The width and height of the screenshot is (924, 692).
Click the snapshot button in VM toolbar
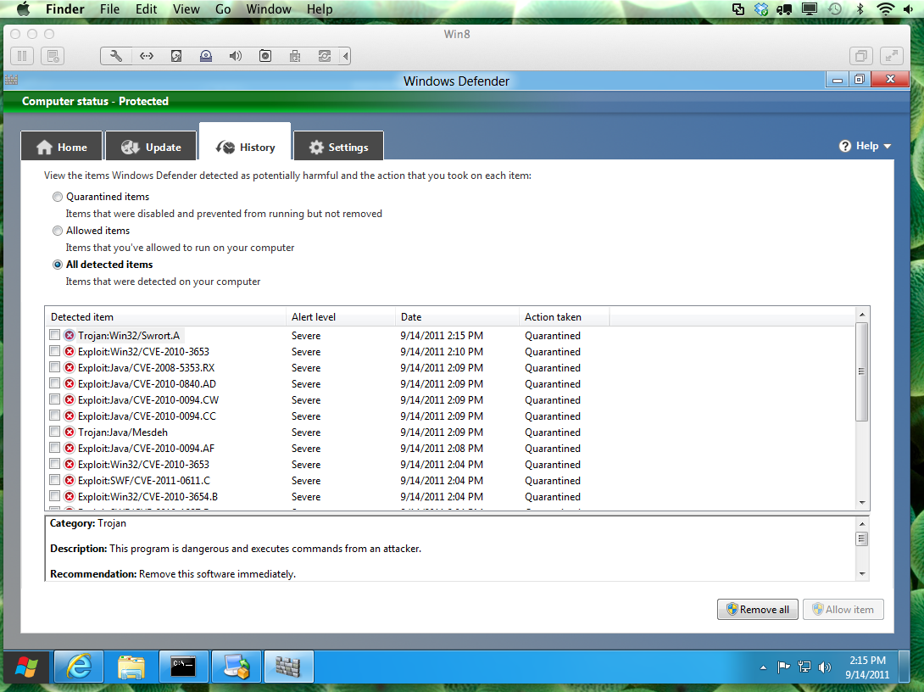53,56
